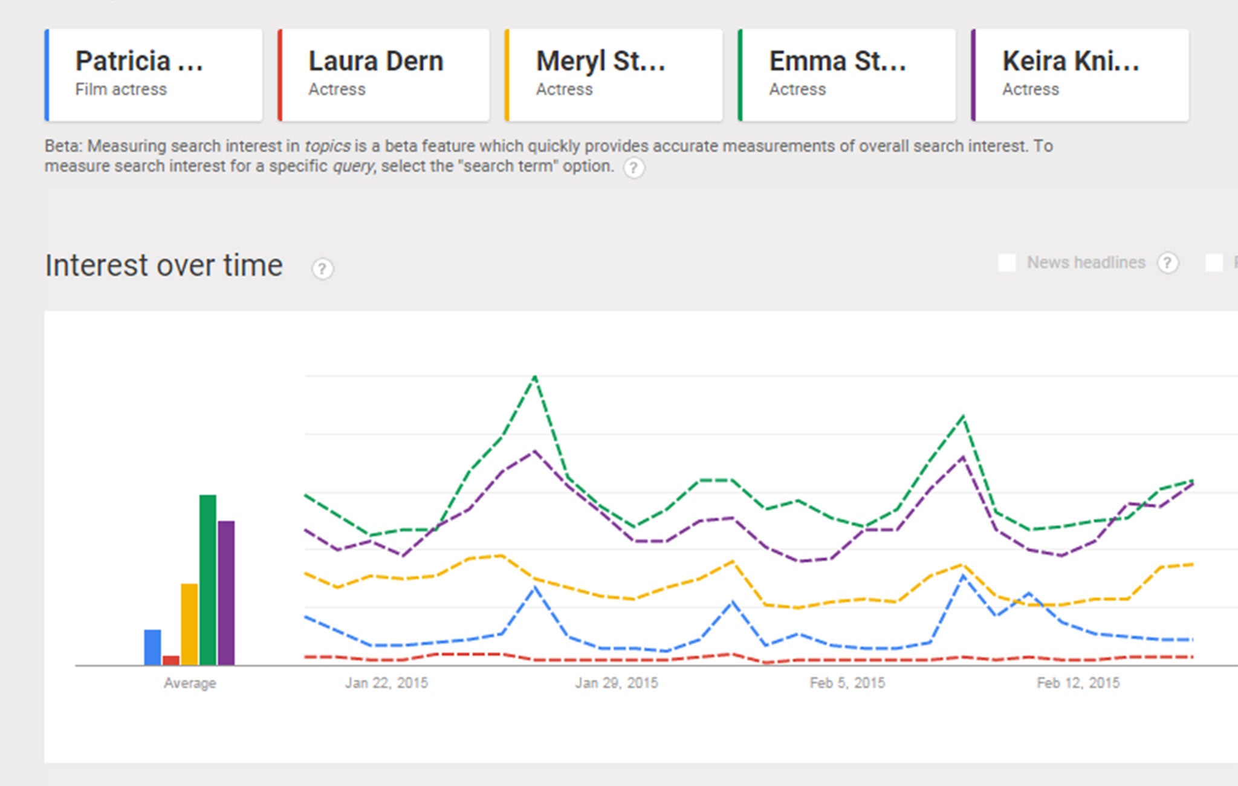This screenshot has height=786, width=1238.
Task: Click the purple average bar for Keira
Action: [226, 593]
